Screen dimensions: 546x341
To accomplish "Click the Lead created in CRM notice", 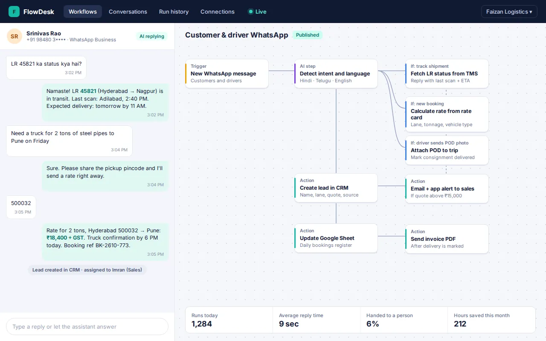I will coord(87,270).
